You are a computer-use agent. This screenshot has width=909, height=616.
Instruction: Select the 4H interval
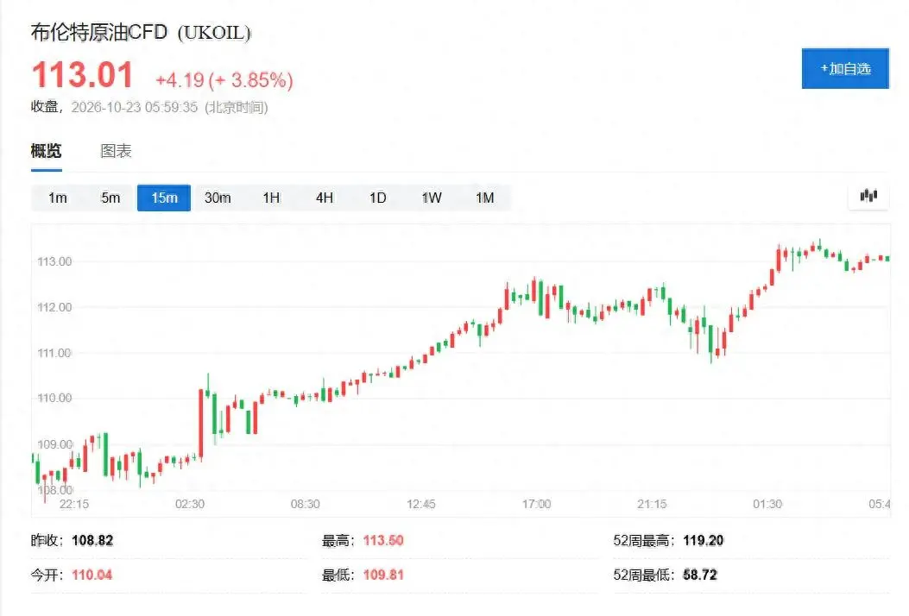(324, 198)
